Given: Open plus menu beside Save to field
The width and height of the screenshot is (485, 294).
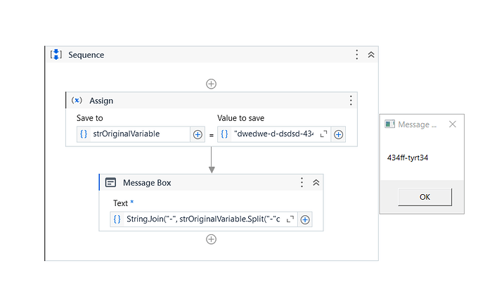Looking at the screenshot, I should click(198, 134).
